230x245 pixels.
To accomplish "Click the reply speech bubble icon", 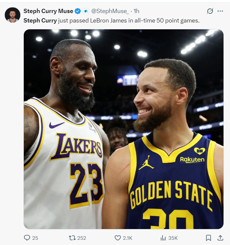I will [x=27, y=238].
